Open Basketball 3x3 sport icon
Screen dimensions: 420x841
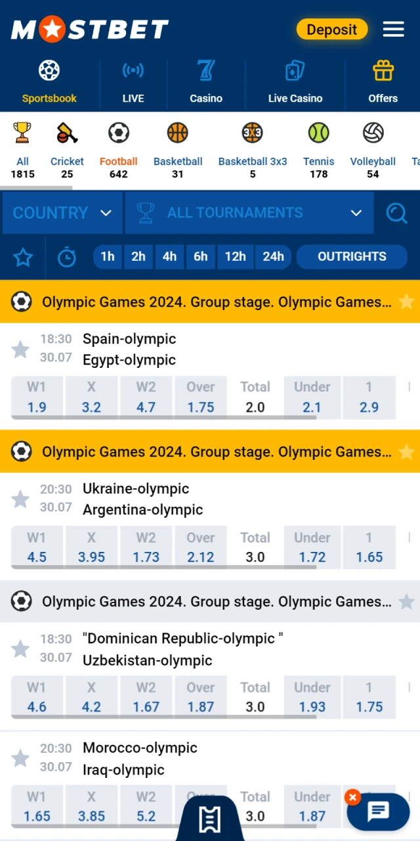pyautogui.click(x=253, y=133)
